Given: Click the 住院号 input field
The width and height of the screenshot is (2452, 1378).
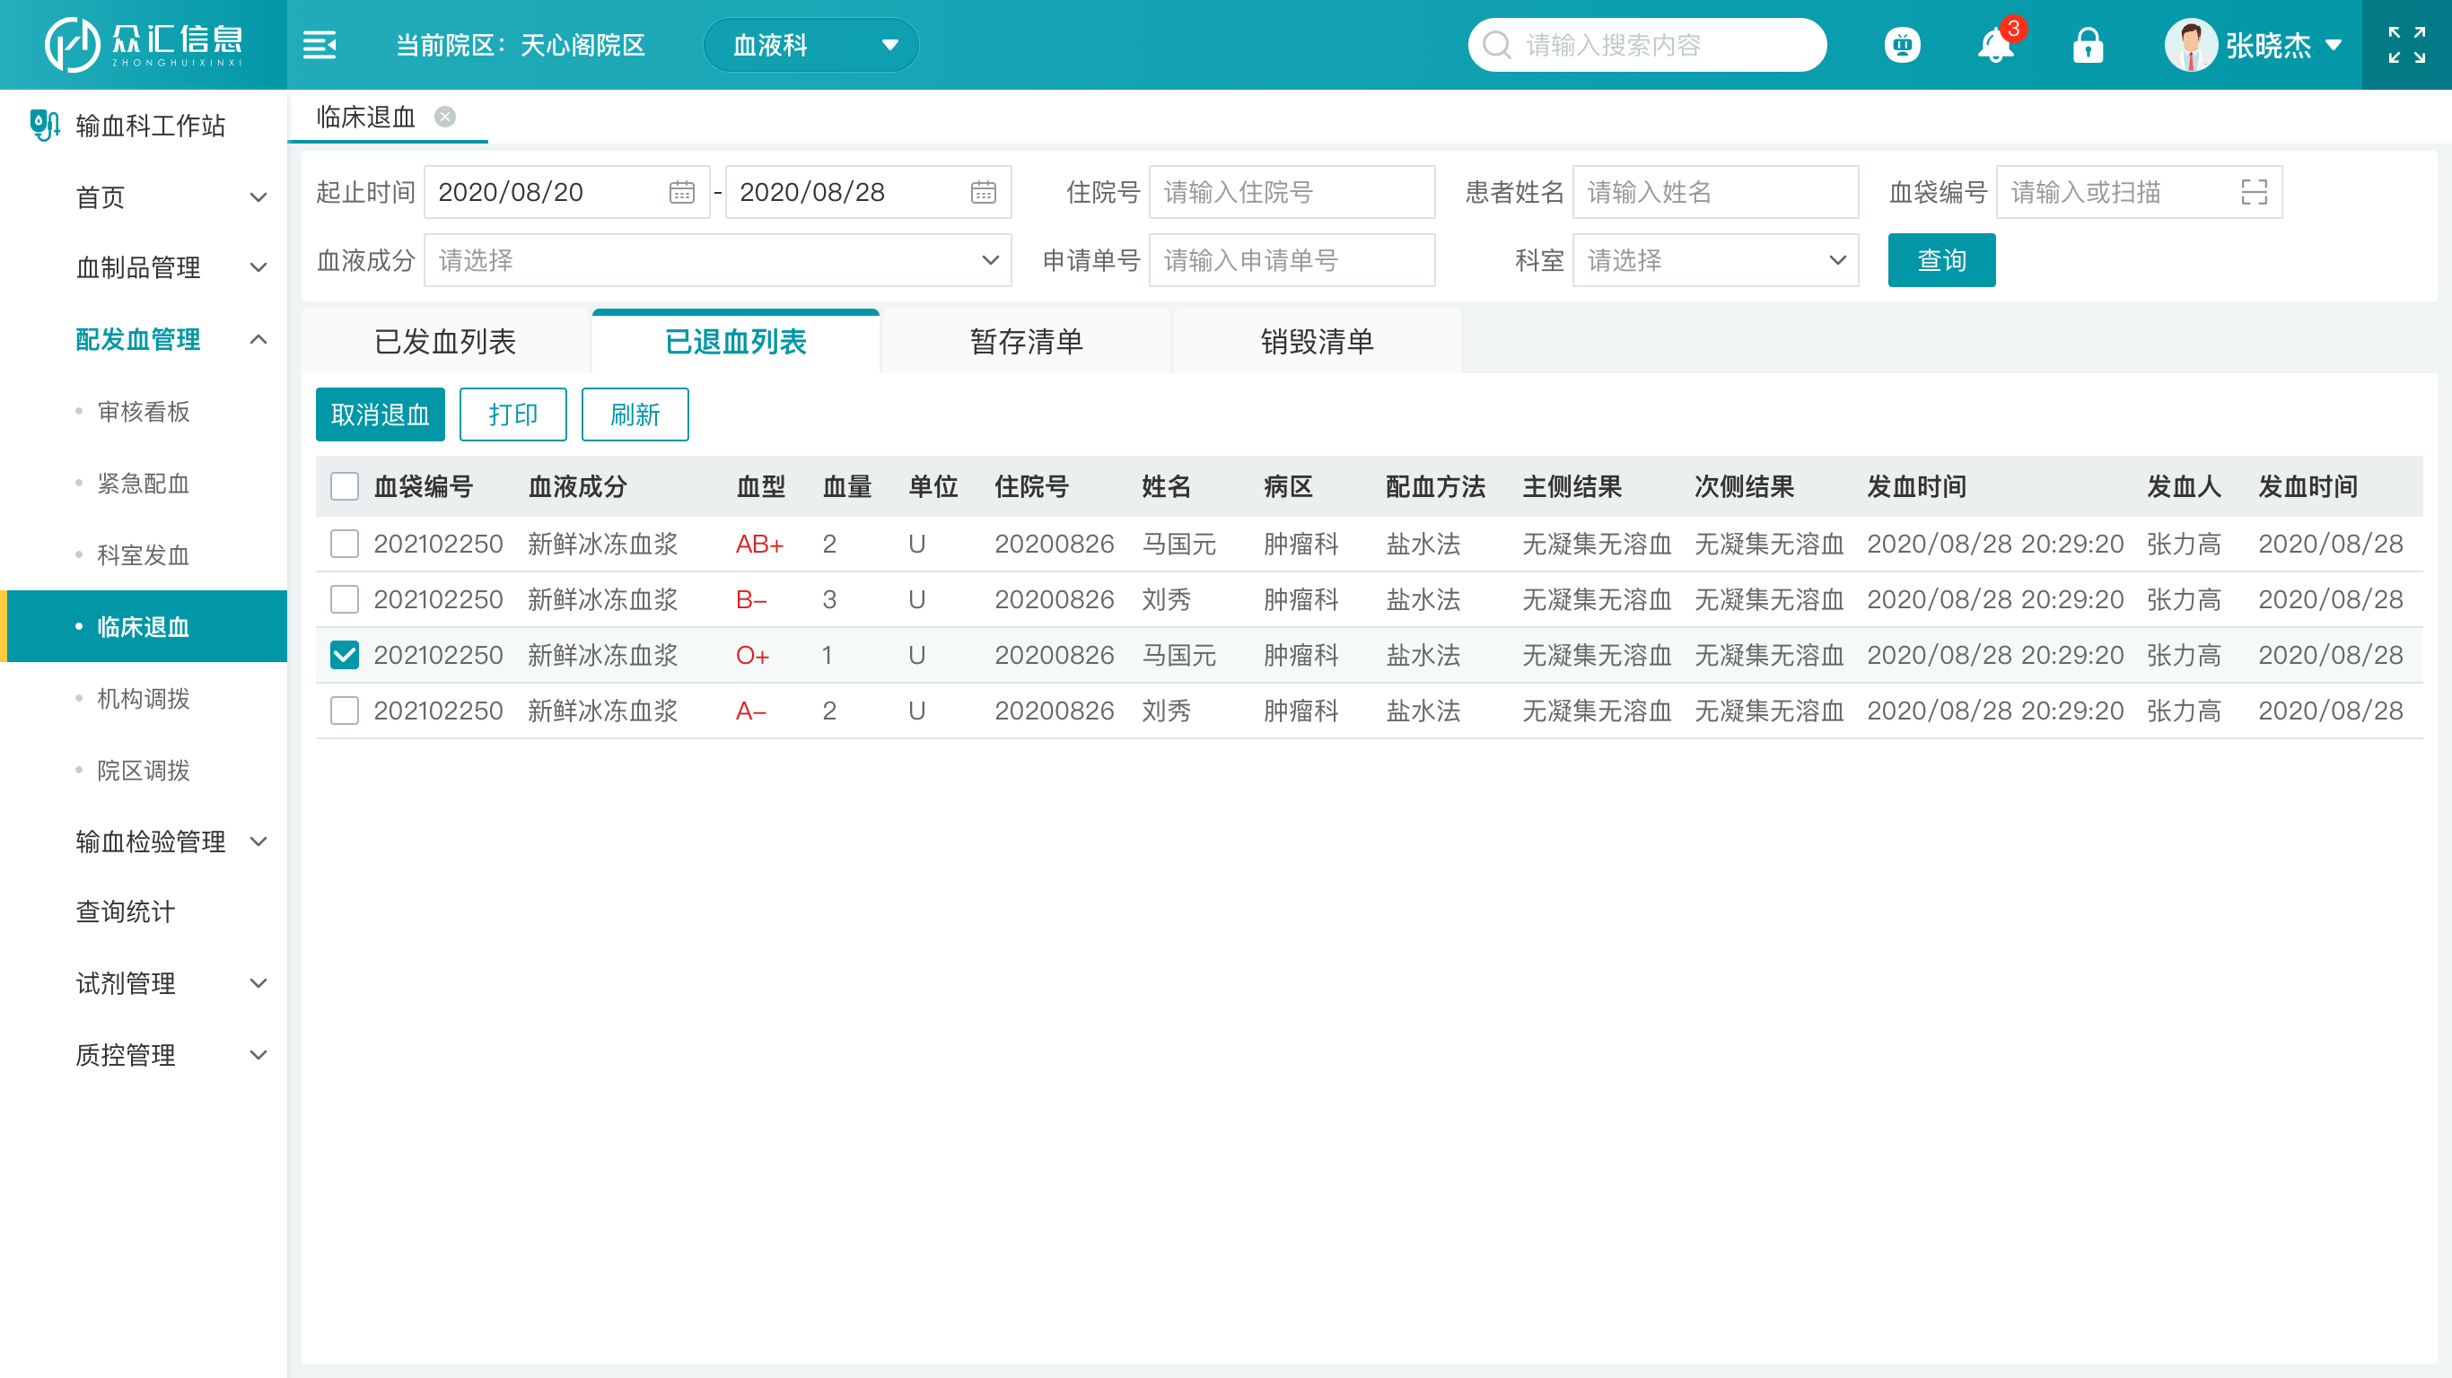Looking at the screenshot, I should [x=1291, y=192].
